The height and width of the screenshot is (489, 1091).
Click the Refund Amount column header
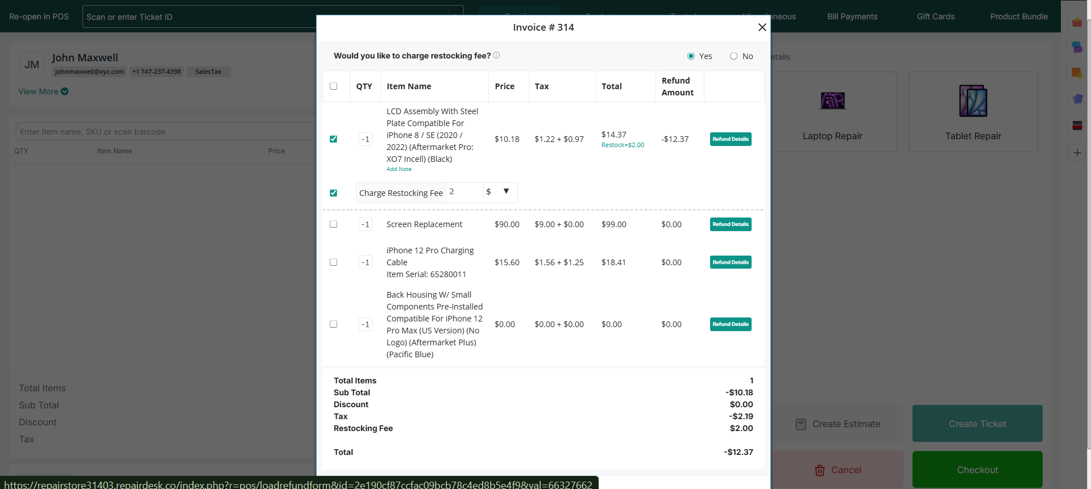point(678,86)
